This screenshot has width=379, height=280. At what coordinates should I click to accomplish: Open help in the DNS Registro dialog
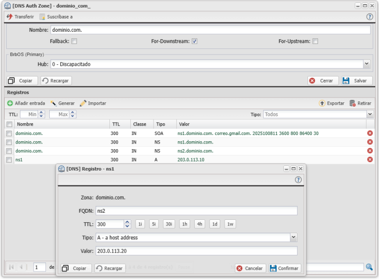(x=298, y=180)
